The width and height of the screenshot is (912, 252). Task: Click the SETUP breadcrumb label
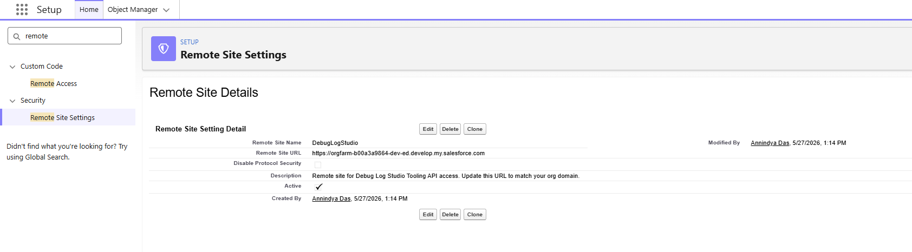pos(190,42)
